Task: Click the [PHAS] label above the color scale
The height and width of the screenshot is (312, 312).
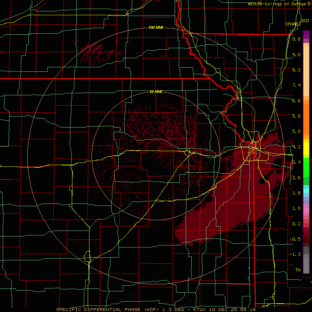Action: coord(293,24)
